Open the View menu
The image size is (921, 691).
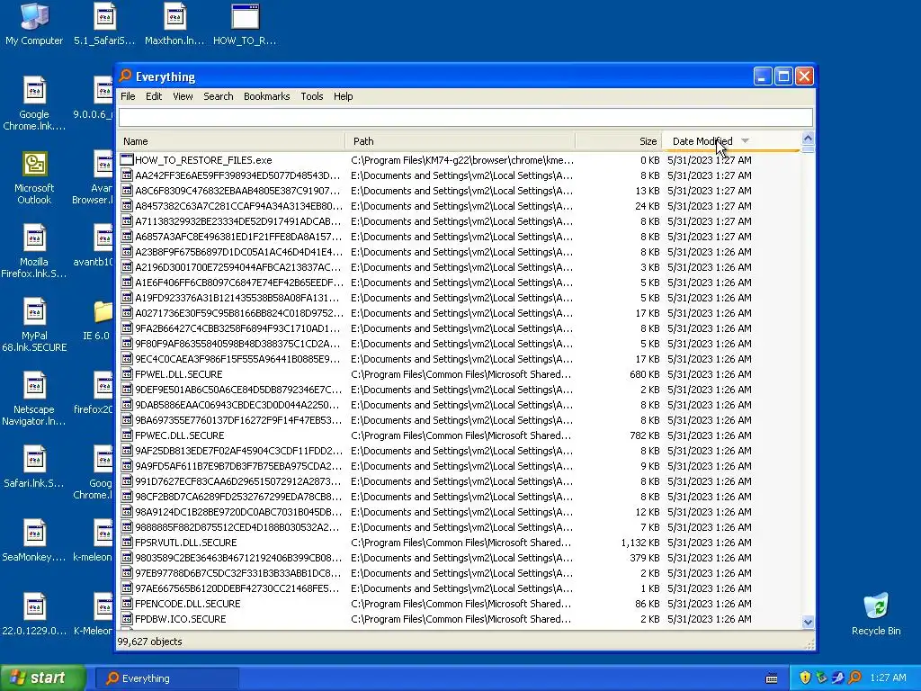coord(183,96)
